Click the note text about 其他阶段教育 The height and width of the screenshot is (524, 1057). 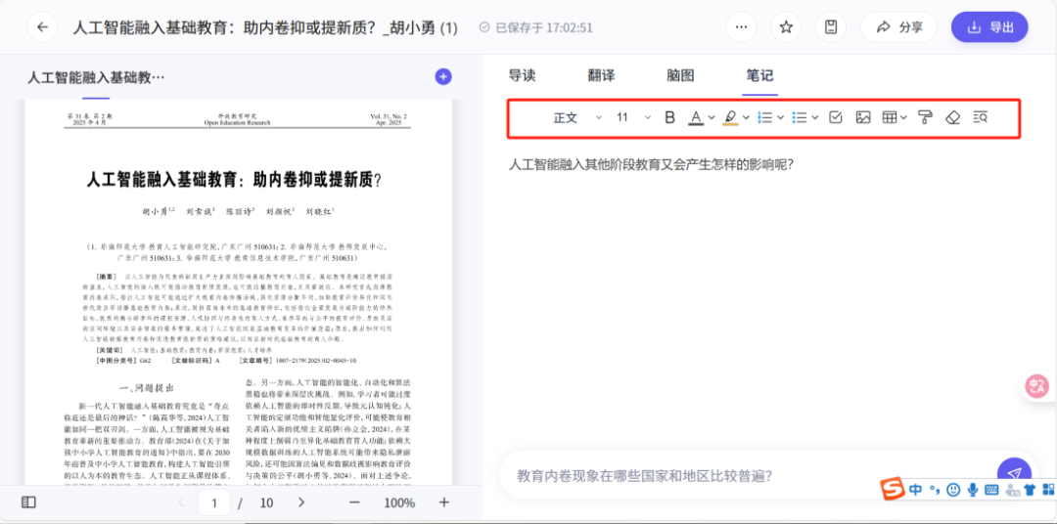(x=651, y=165)
